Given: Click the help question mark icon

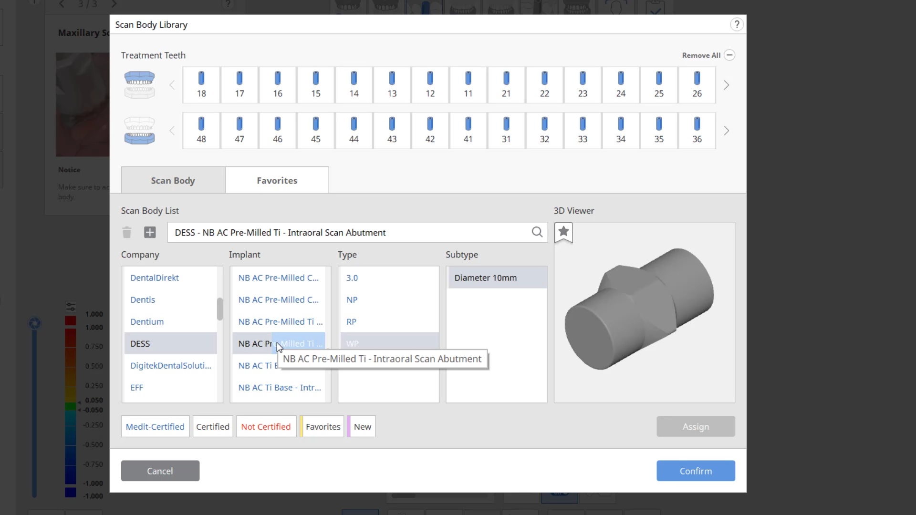Looking at the screenshot, I should pos(736,24).
